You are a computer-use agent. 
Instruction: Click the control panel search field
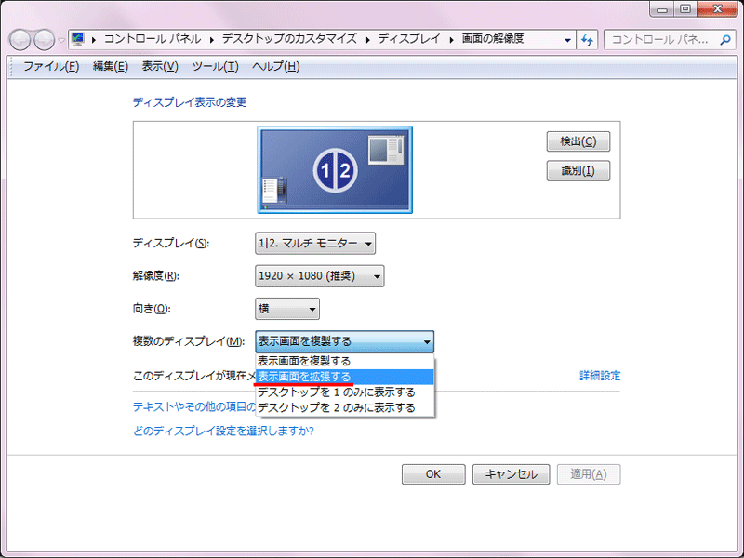[x=660, y=40]
